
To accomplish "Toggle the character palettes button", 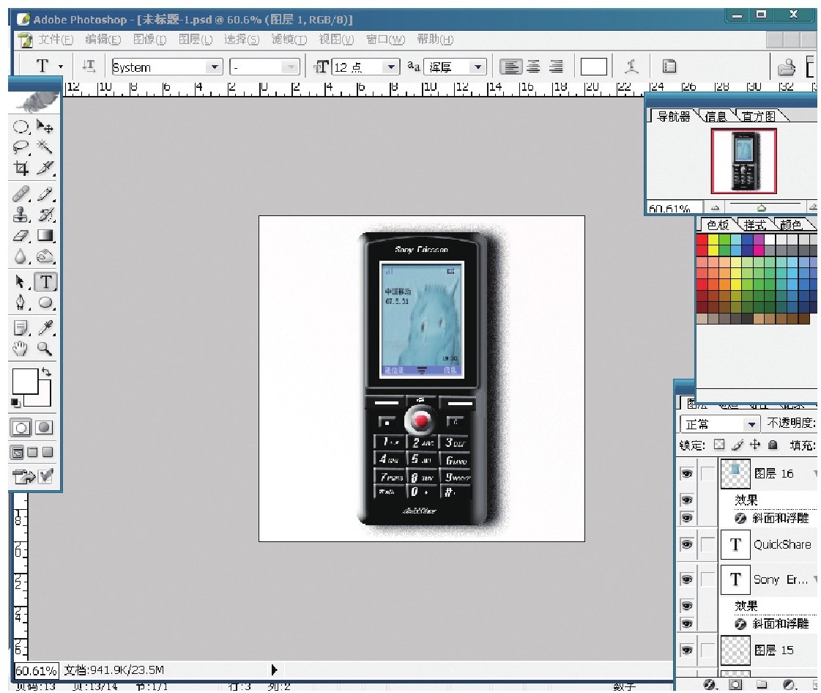I will coord(669,67).
